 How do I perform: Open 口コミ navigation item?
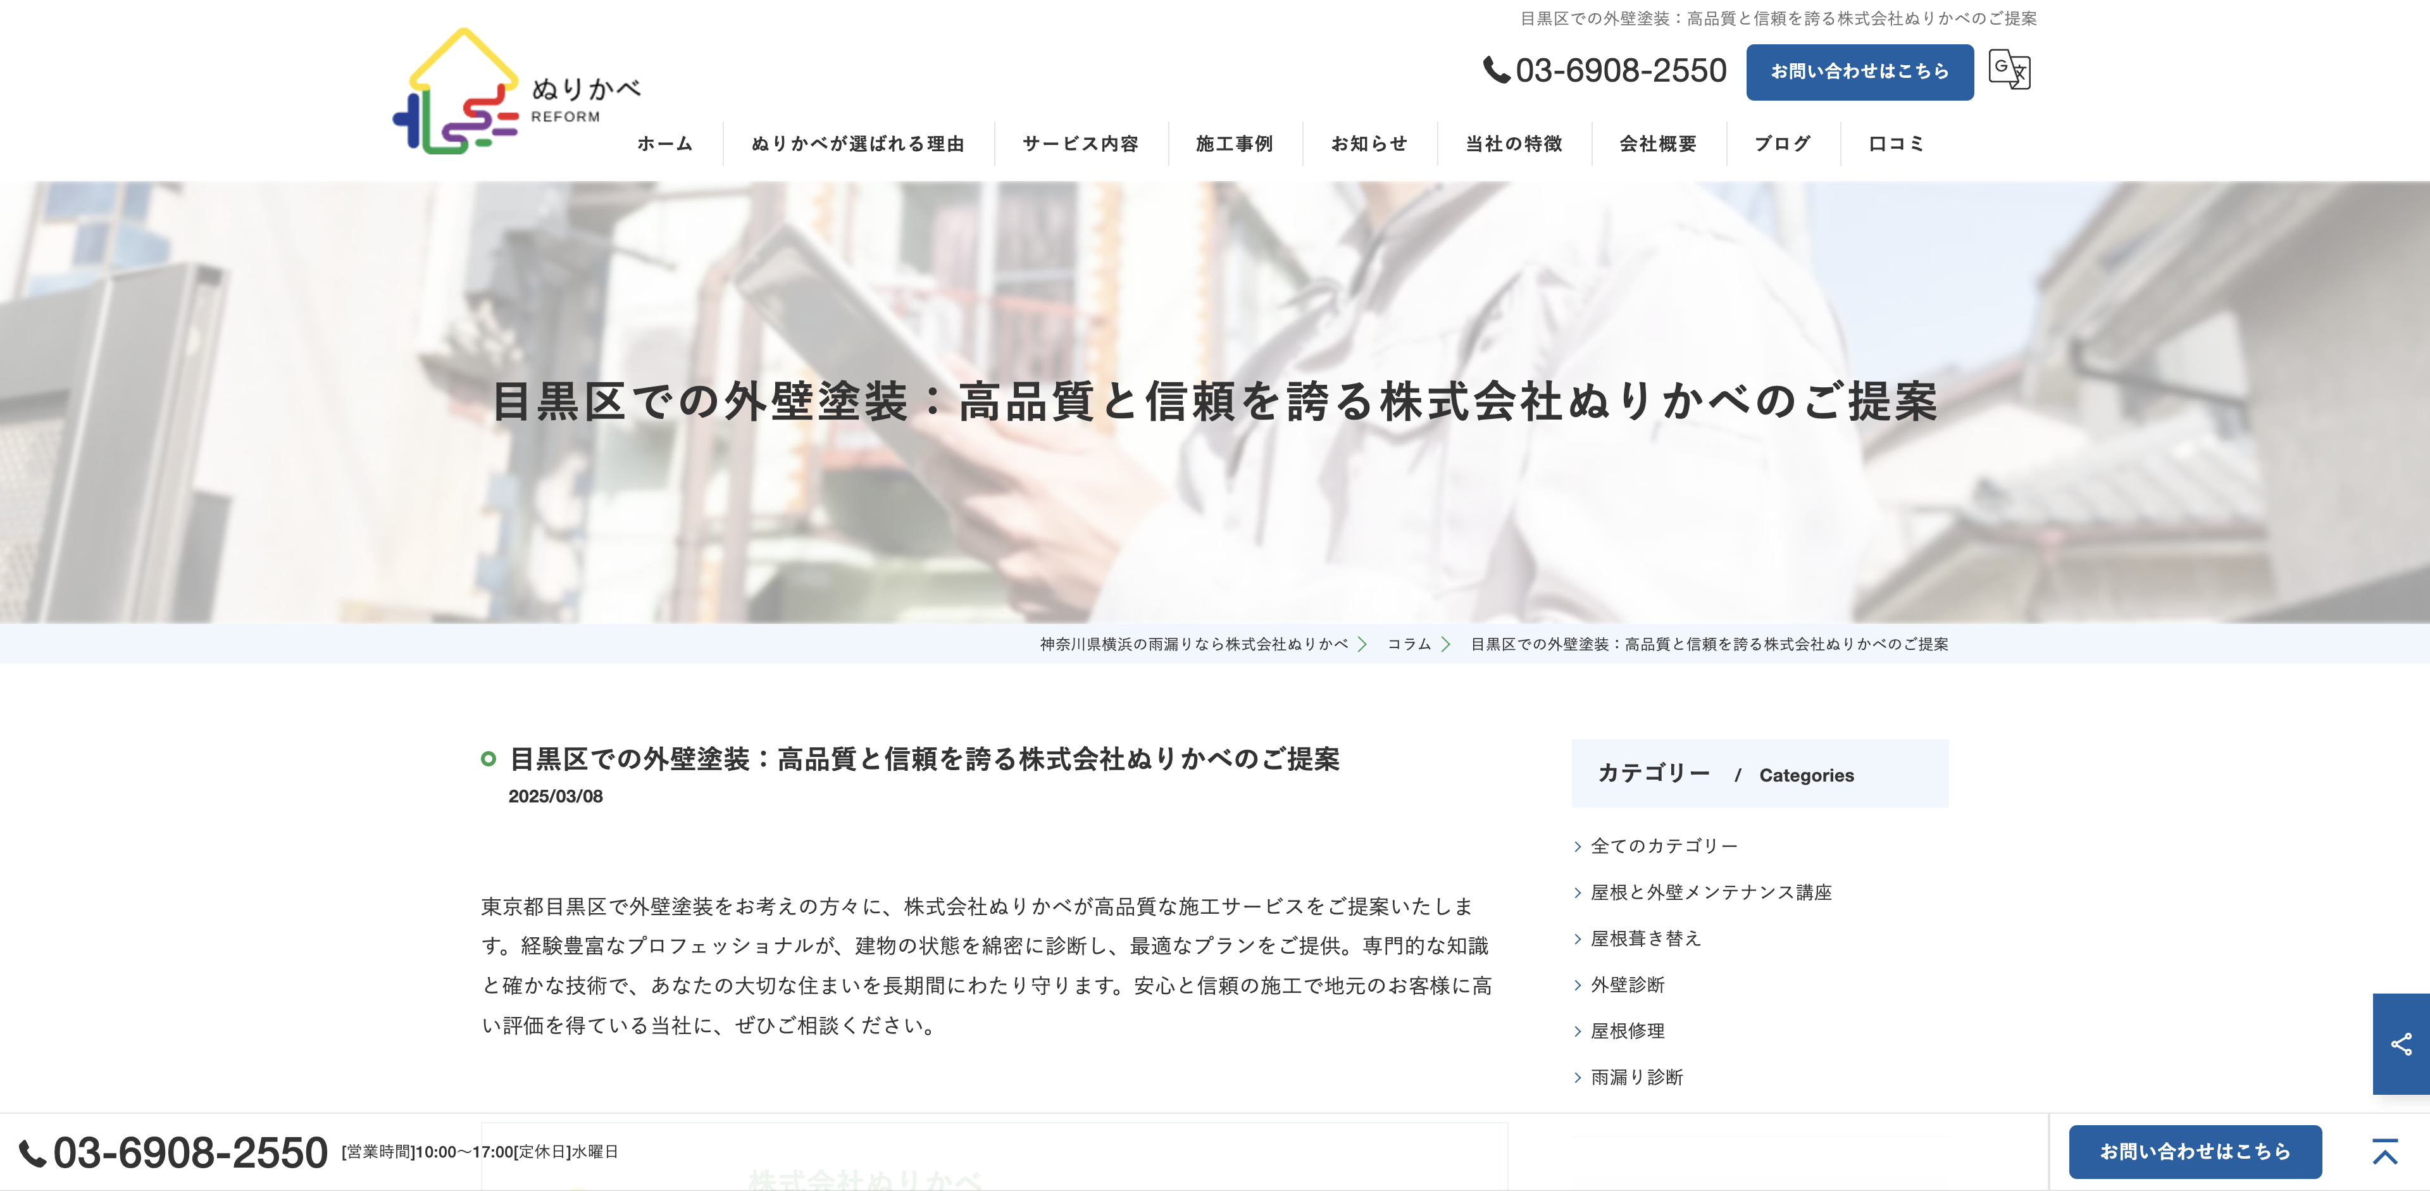pyautogui.click(x=1896, y=143)
